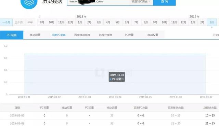Click the 2019-03-05 x-axis label

(145, 97)
